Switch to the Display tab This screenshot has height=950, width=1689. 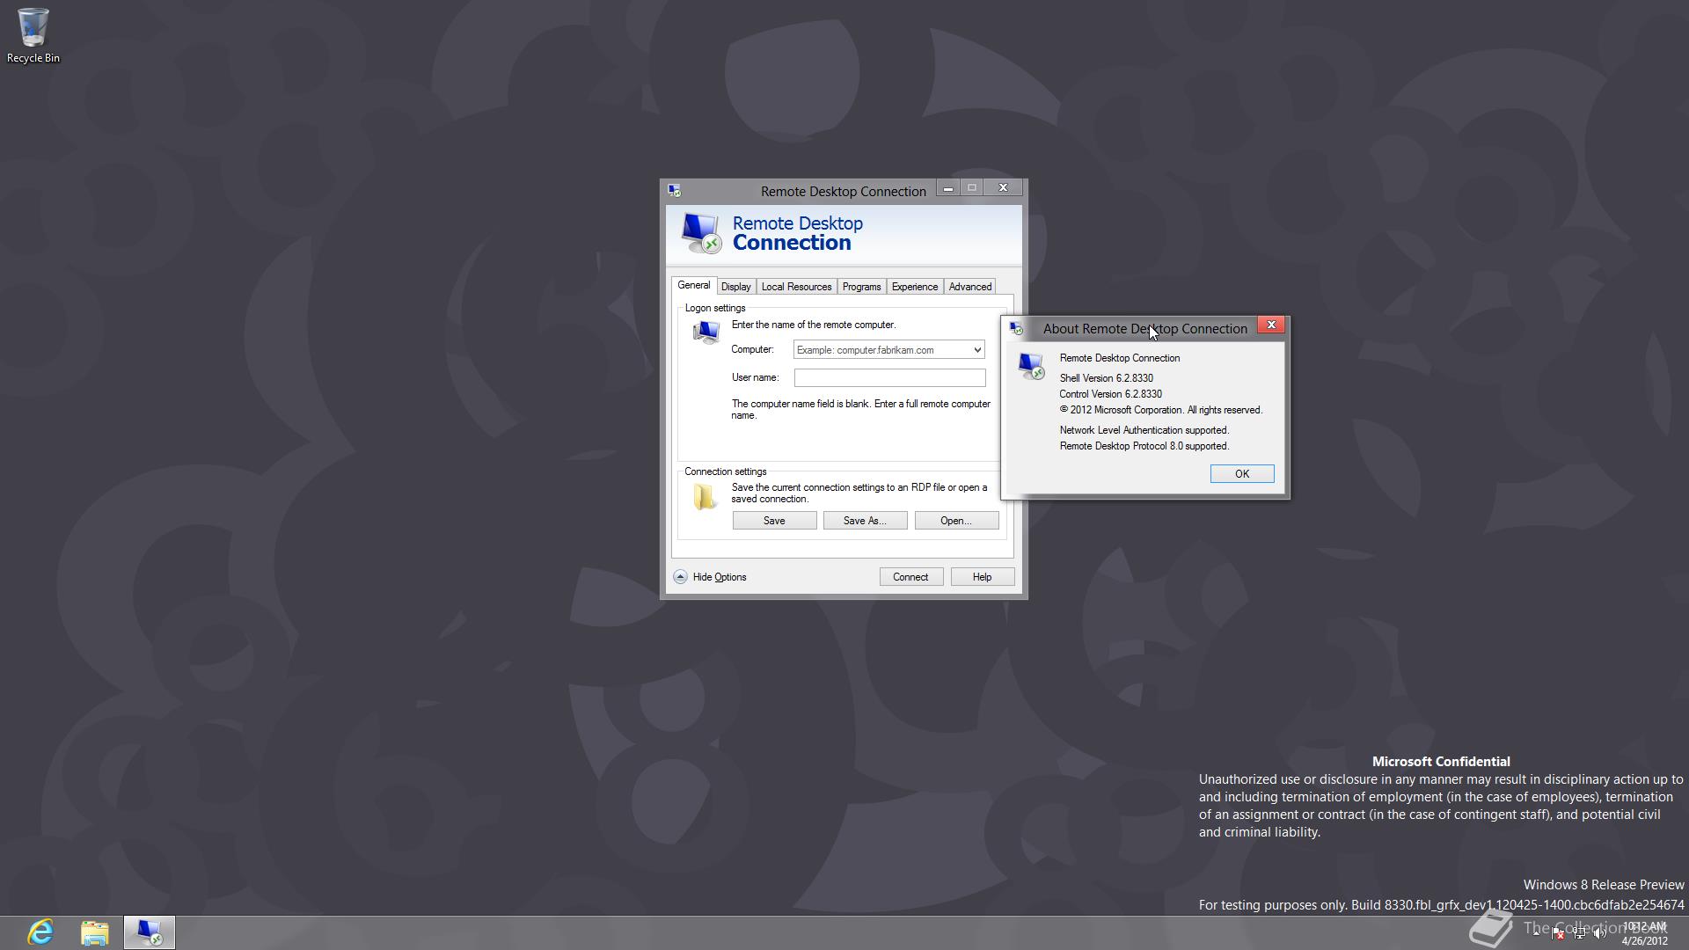tap(736, 287)
